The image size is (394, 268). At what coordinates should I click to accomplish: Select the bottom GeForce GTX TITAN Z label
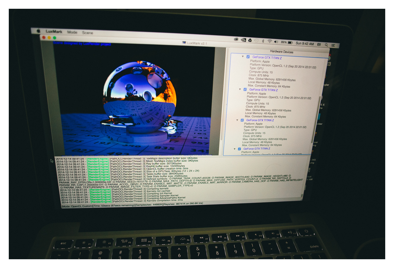tap(257, 149)
